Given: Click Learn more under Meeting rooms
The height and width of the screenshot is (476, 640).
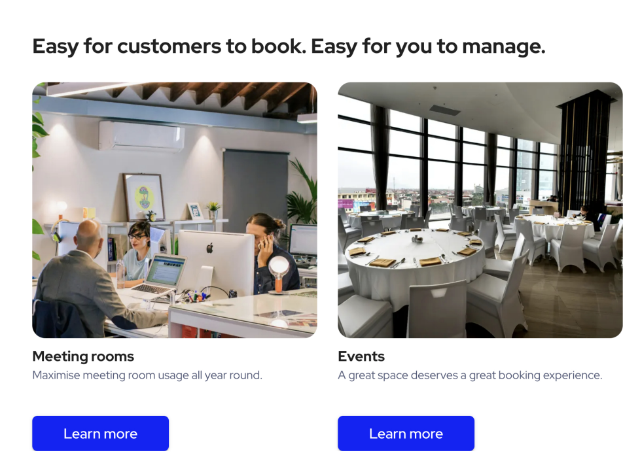Looking at the screenshot, I should [x=100, y=433].
